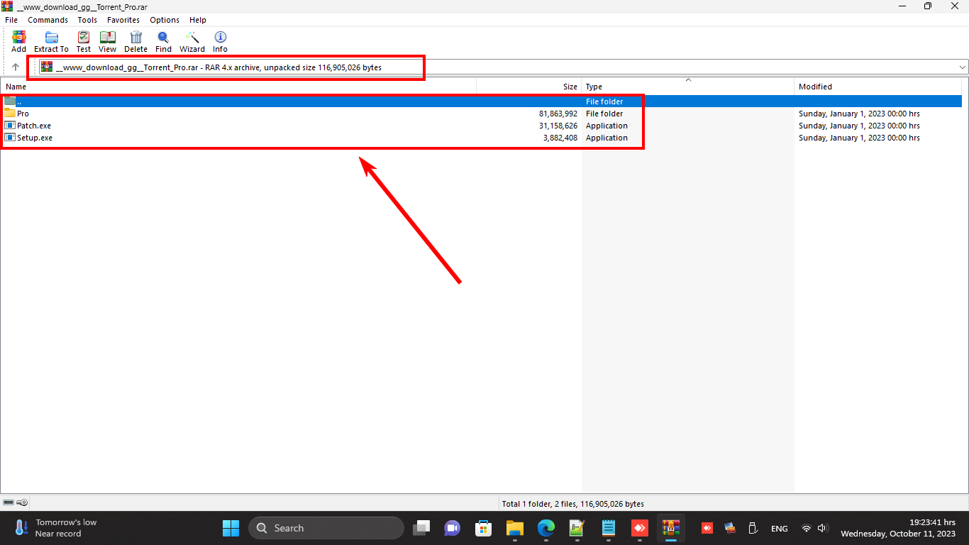Open the weather widget showing Tomorrow's low

point(55,528)
